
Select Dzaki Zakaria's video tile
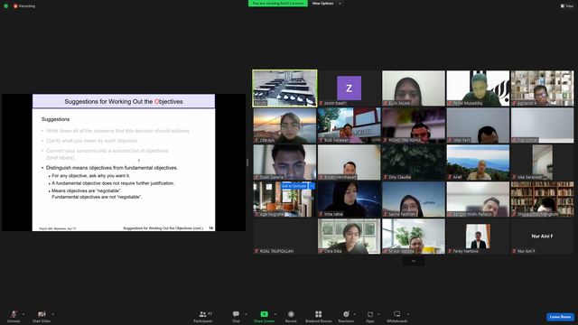pos(284,162)
